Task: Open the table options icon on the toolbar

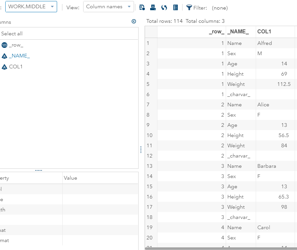Action: click(x=142, y=7)
